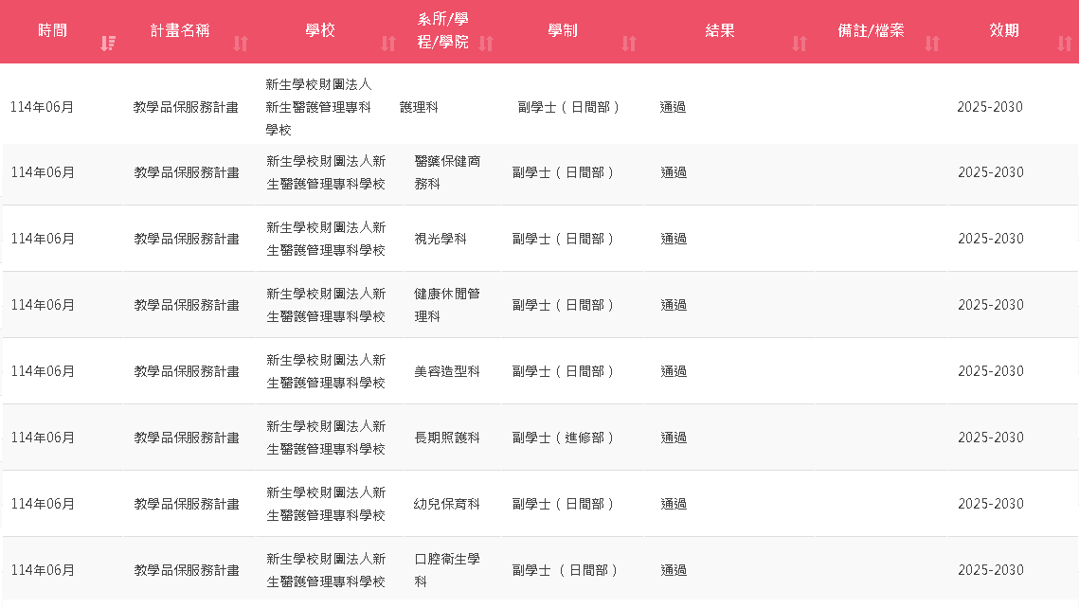This screenshot has height=608, width=1079.
Task: Click sort arrows beside 系所/學程/學院 header
Action: click(486, 44)
